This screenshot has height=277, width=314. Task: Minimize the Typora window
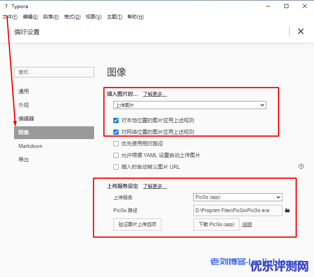click(268, 6)
